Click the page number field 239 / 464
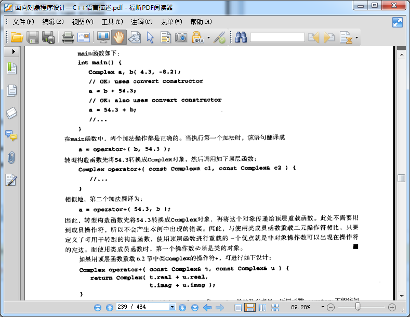Image resolution: width=410 pixels, height=317 pixels. [143, 307]
